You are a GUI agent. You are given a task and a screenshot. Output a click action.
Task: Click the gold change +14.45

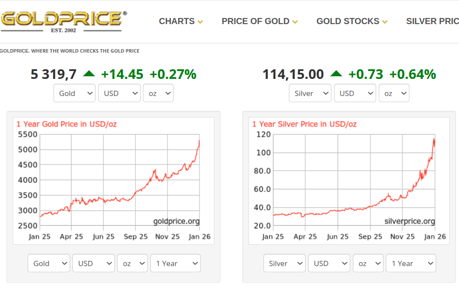click(x=122, y=75)
